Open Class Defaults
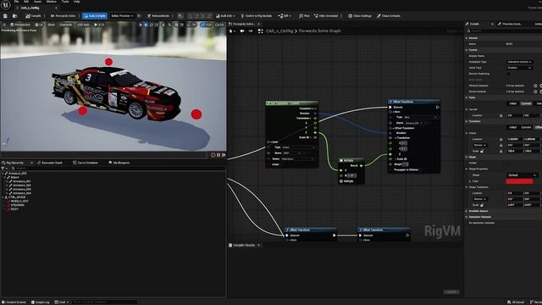This screenshot has height=305, width=542. (389, 16)
